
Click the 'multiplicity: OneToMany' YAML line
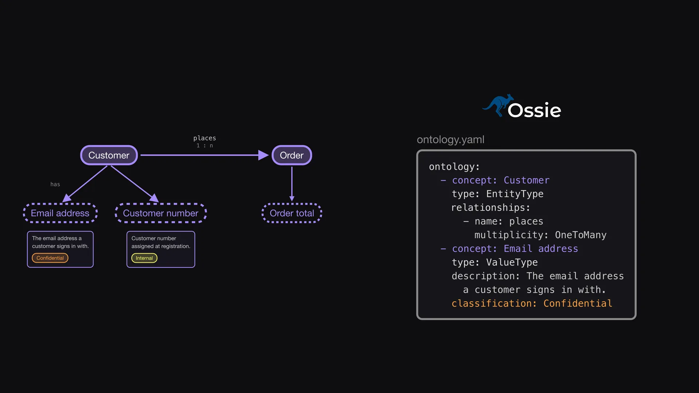click(540, 235)
